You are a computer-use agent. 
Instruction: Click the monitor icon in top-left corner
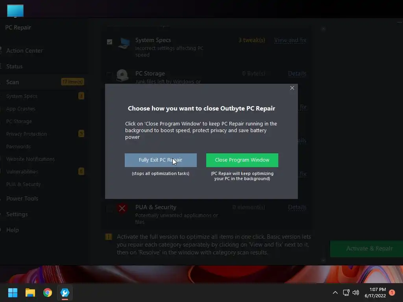click(x=15, y=11)
